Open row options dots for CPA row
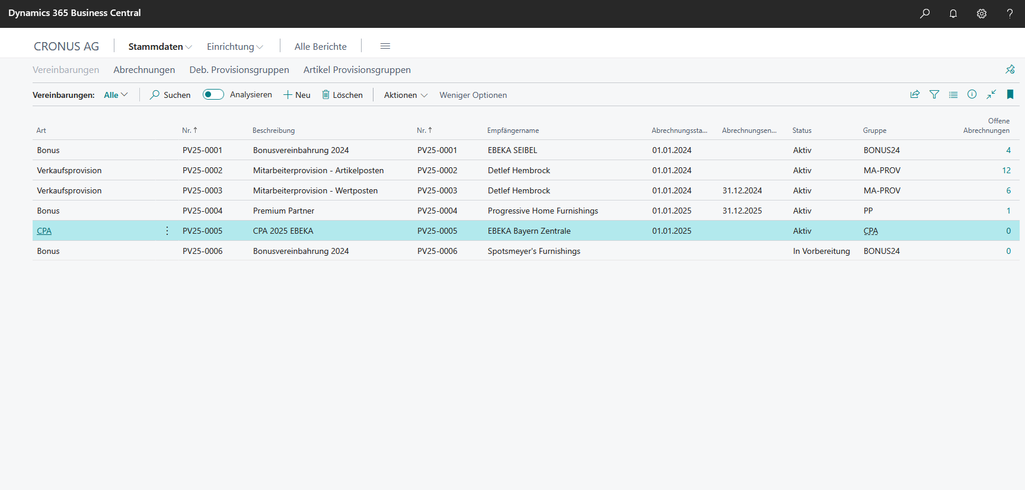This screenshot has width=1025, height=490. tap(167, 231)
